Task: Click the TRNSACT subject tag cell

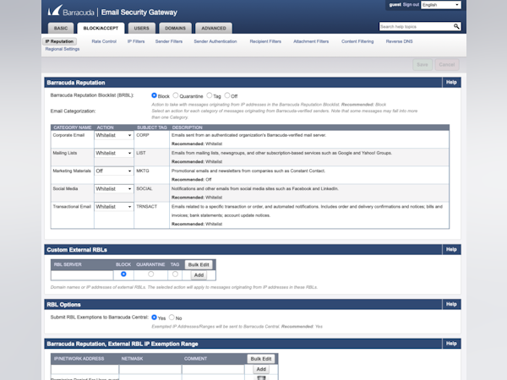Action: coord(151,214)
